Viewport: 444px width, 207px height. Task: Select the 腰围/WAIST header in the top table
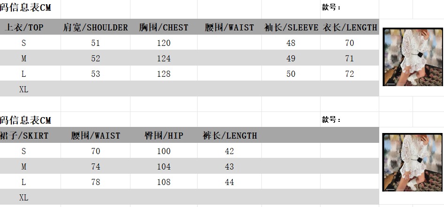(x=230, y=28)
